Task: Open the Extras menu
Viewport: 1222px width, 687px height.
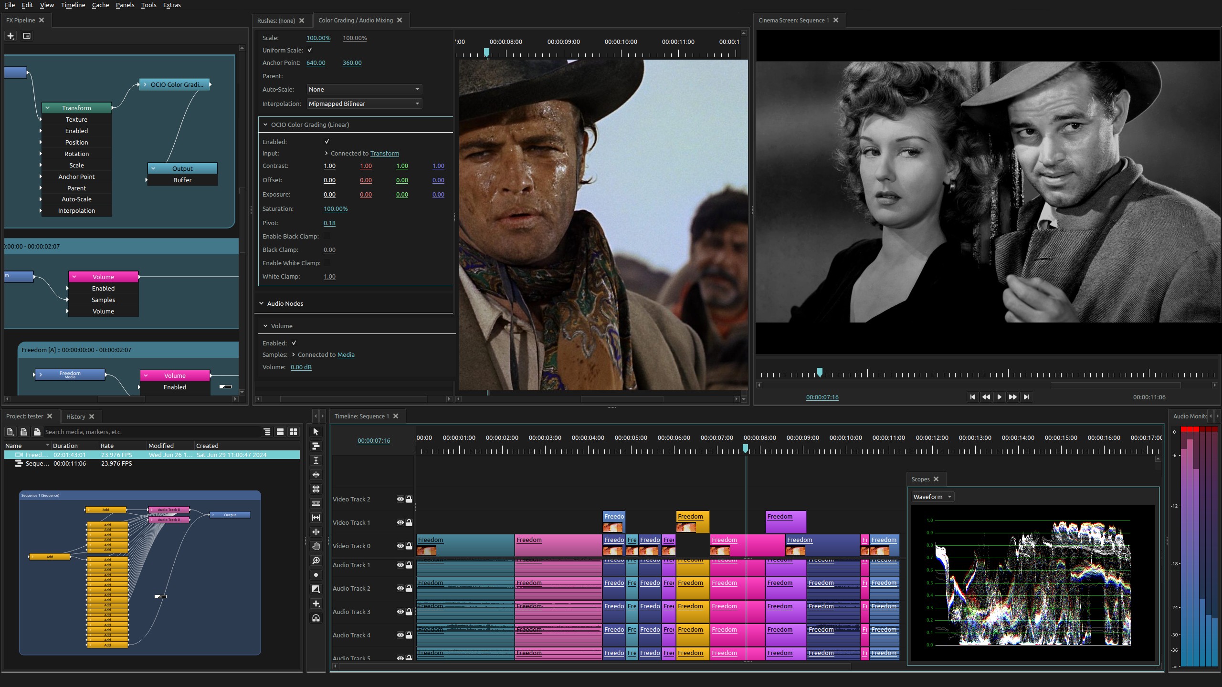Action: point(172,5)
